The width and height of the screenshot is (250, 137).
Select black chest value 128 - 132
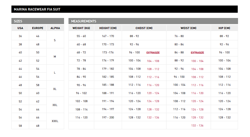pyautogui.click(x=134, y=118)
